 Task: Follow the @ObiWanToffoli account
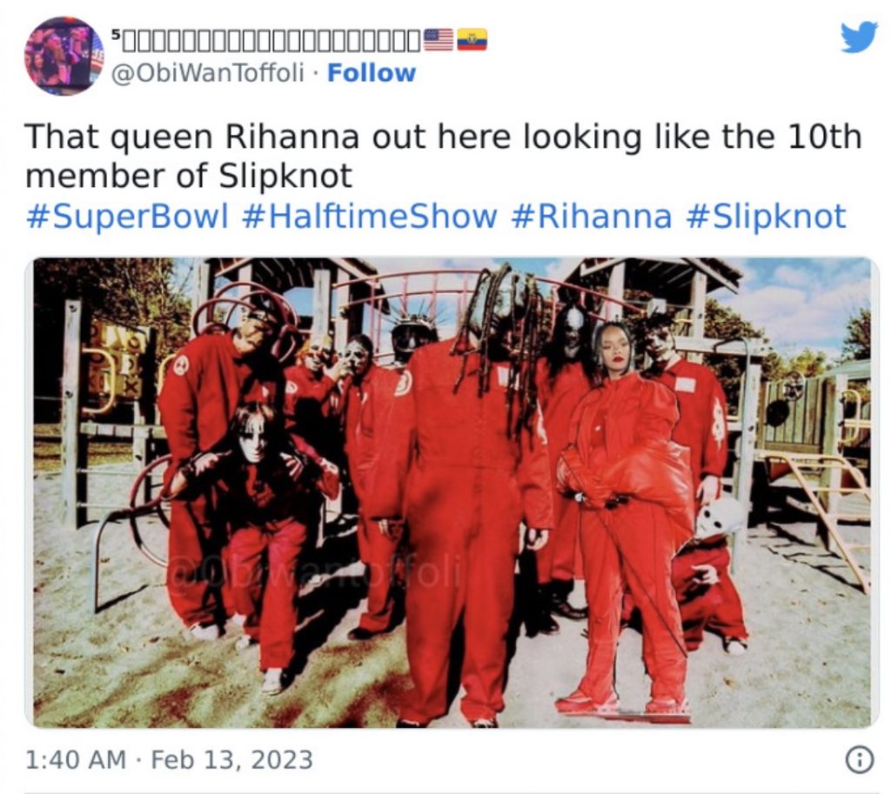[x=372, y=73]
